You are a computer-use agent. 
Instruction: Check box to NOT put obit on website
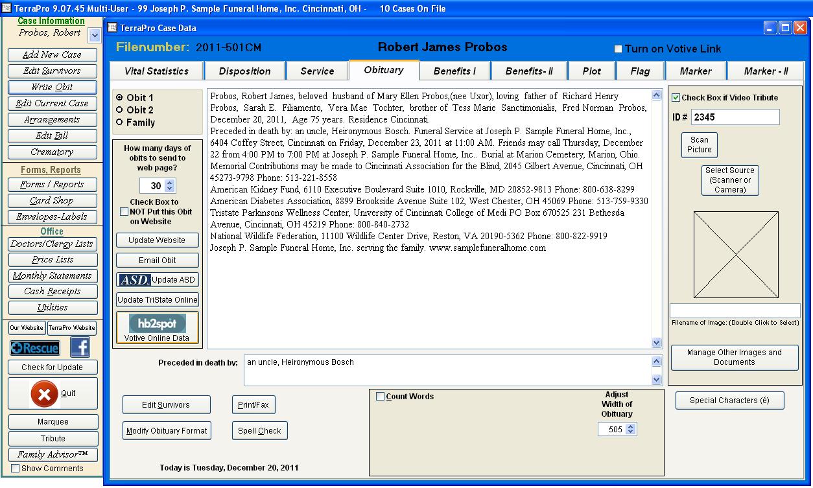(x=124, y=211)
